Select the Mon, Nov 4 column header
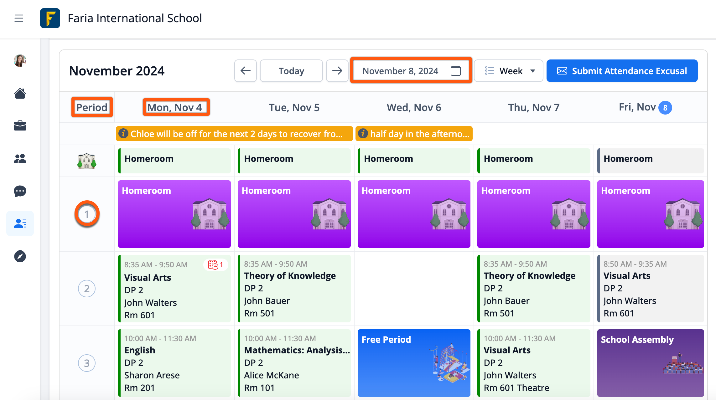 (x=175, y=107)
